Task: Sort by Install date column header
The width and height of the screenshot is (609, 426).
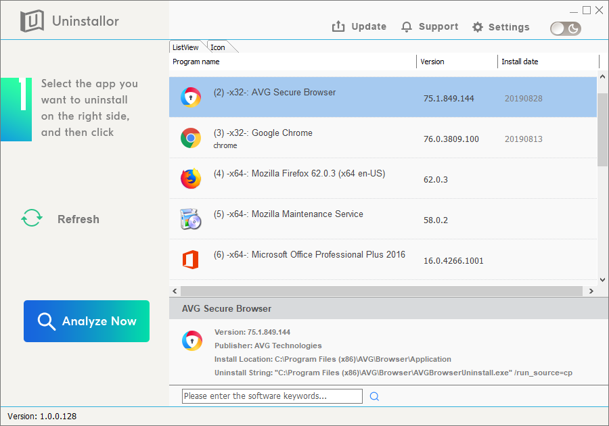Action: 548,62
